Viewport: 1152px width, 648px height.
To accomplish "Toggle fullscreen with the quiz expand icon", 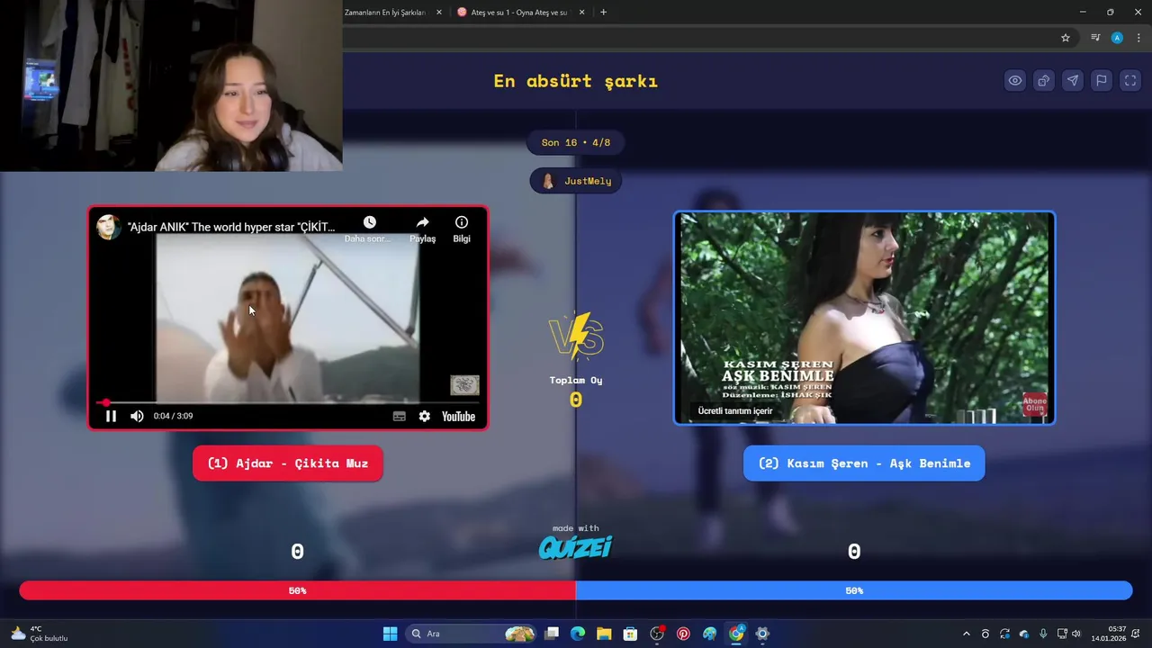I will tap(1130, 81).
